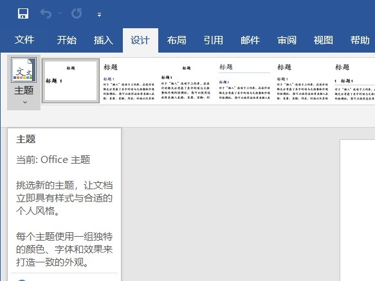Click the text 当前: Office 主题
This screenshot has width=375, height=281.
tap(53, 160)
